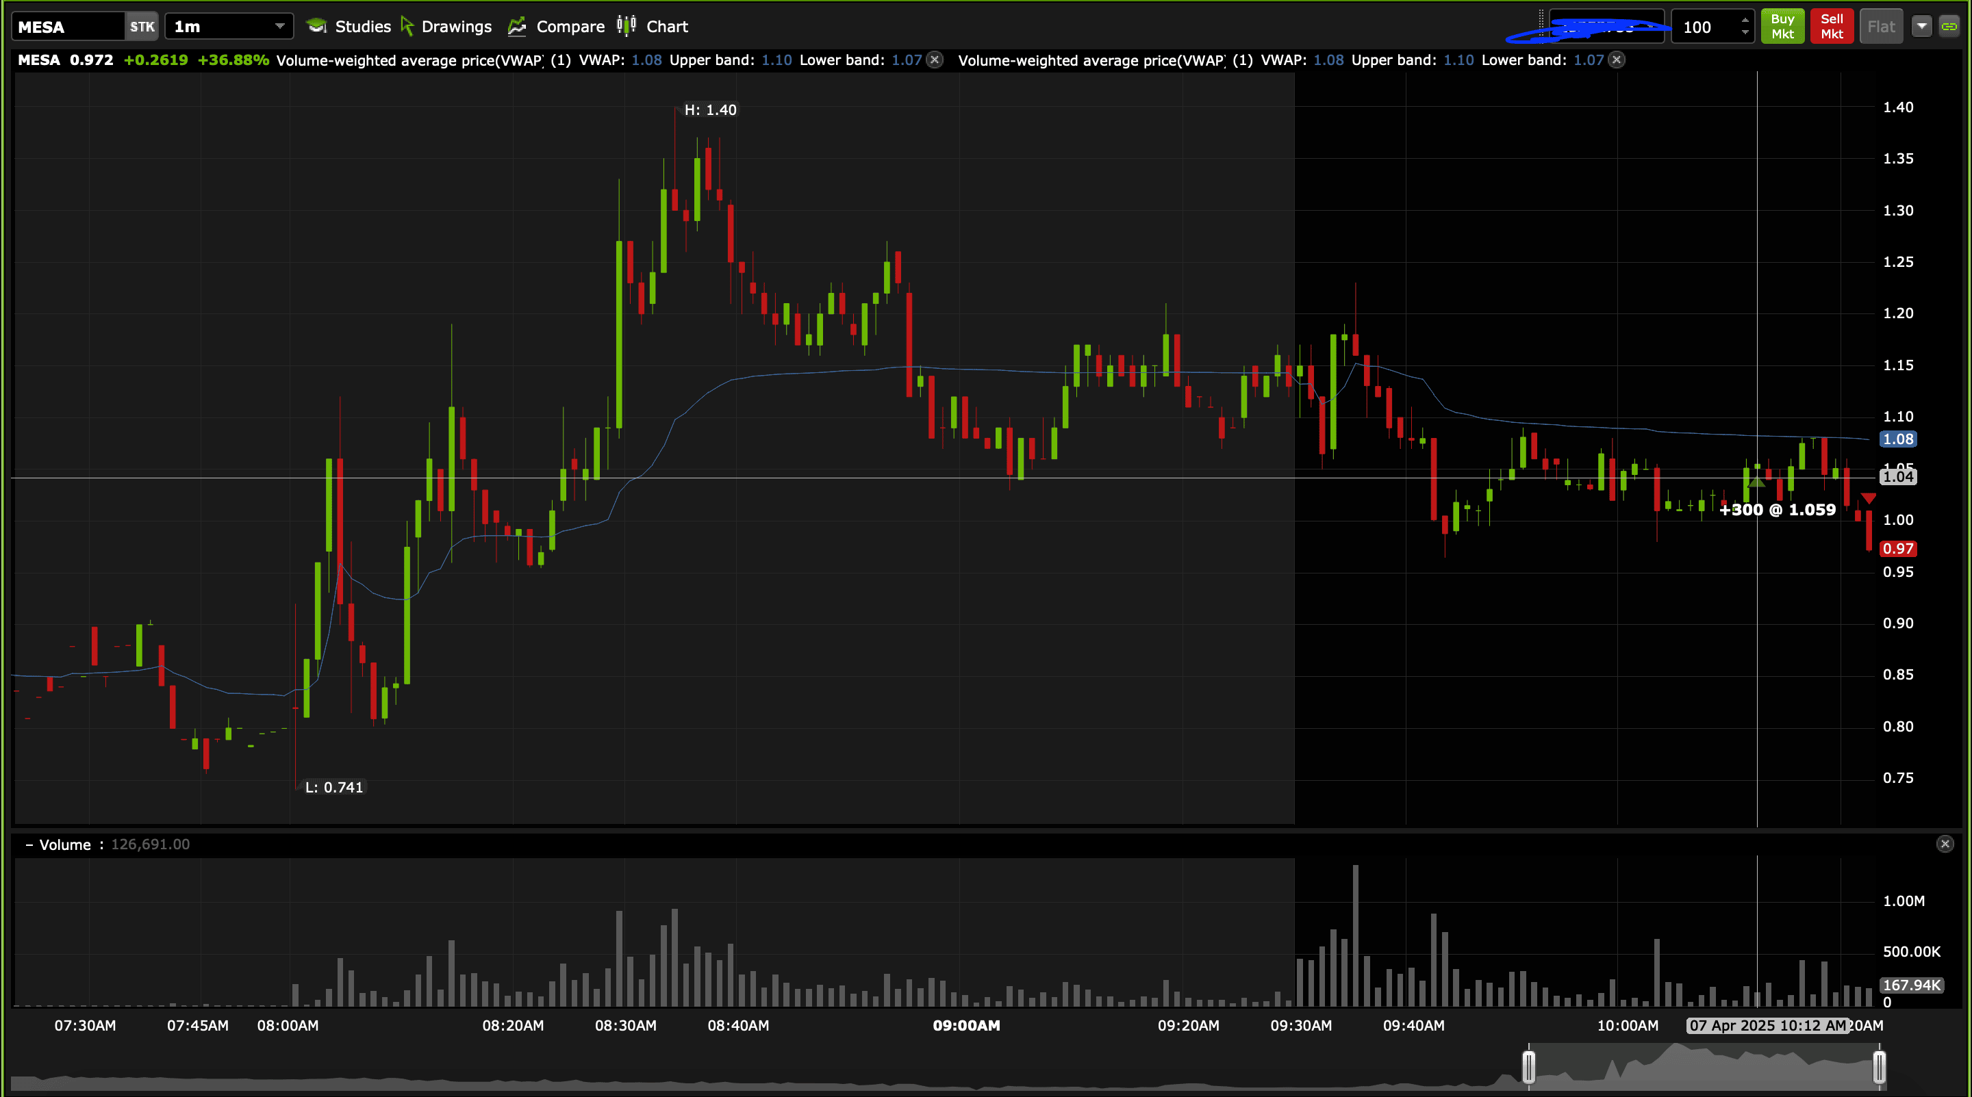Click the STK security type toggle
The height and width of the screenshot is (1097, 1972).
point(142,27)
